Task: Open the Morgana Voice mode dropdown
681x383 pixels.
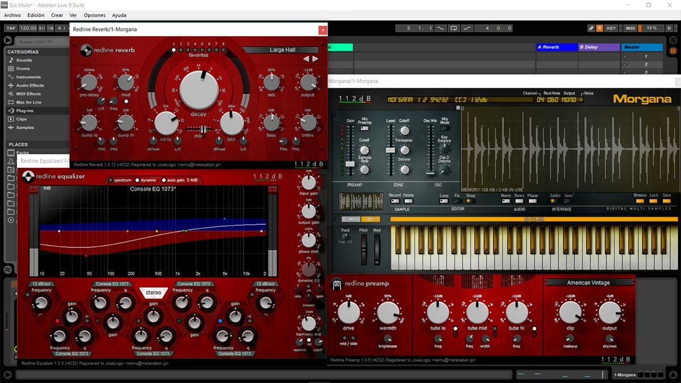Action: (581, 100)
